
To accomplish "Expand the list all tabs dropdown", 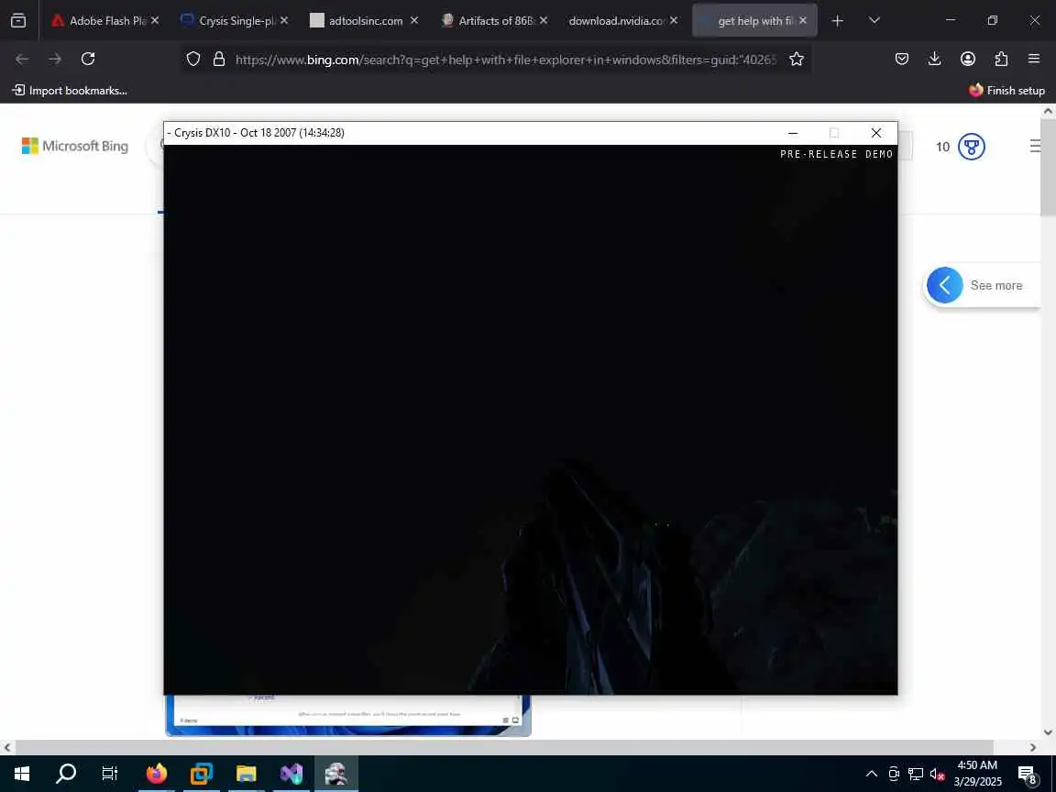I will [874, 21].
